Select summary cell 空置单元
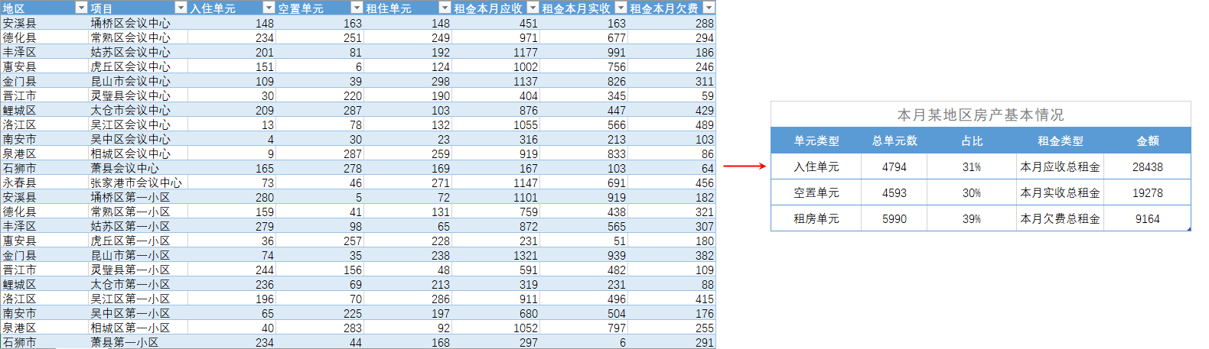Screen dimensions: 1209x349 pos(816,192)
